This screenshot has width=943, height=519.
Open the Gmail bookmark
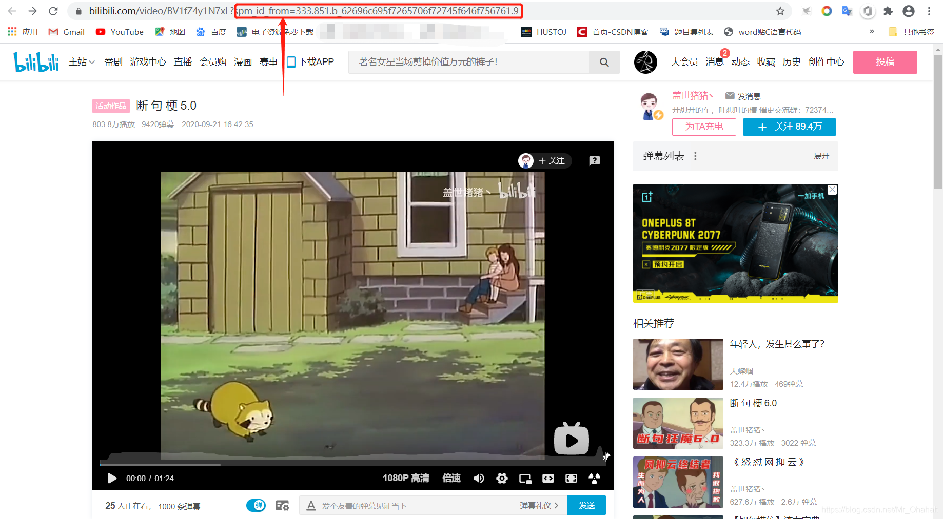[x=67, y=32]
